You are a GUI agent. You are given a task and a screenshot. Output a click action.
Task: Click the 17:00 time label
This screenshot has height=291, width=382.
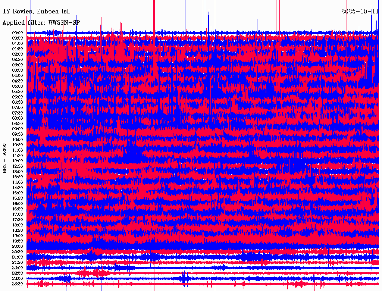tap(18, 215)
